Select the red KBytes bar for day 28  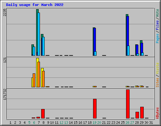tap(137, 115)
